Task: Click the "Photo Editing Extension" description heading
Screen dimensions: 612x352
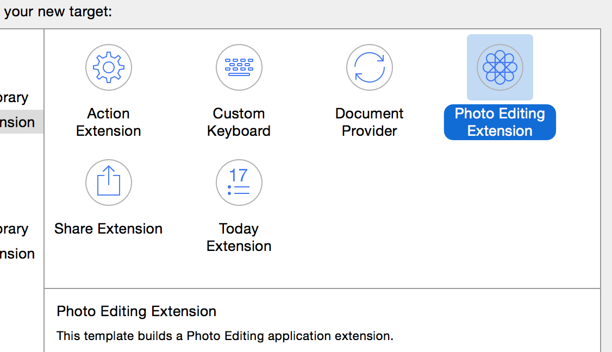Action: [x=136, y=311]
